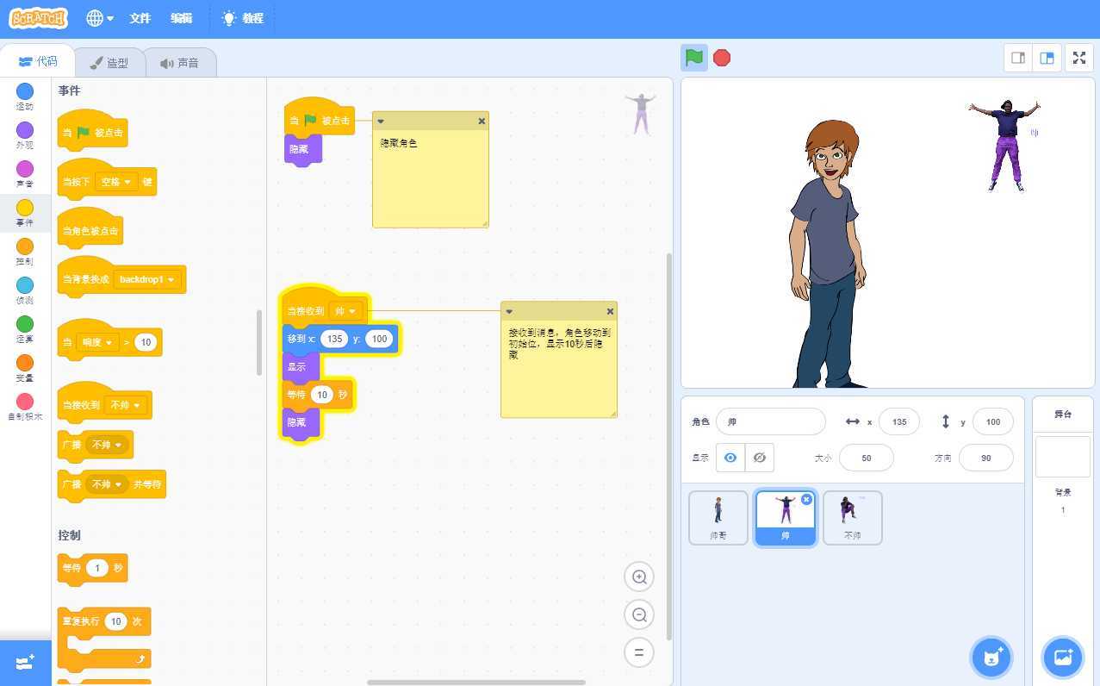The width and height of the screenshot is (1100, 686).
Task: Open the 文件 menu
Action: click(140, 18)
